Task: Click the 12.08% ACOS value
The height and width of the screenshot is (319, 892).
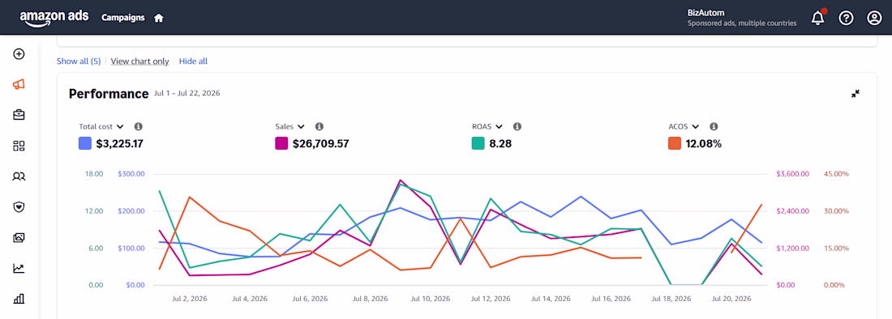Action: click(x=704, y=143)
